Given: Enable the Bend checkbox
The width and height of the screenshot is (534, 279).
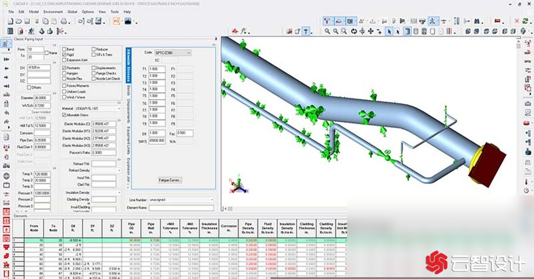Looking at the screenshot, I should point(65,49).
